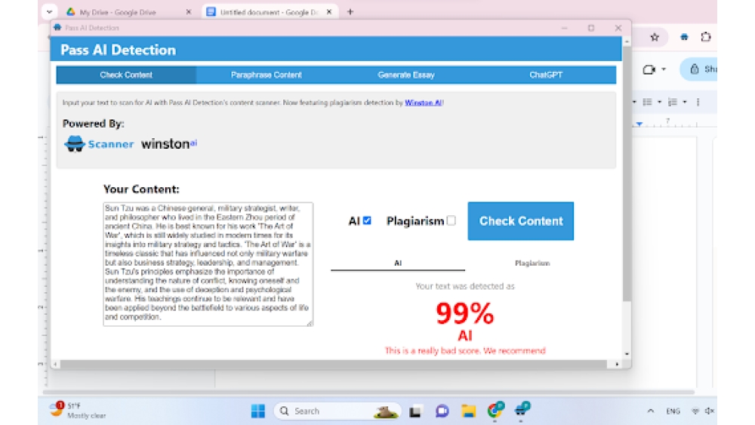Show the AI results tab
This screenshot has height=425, width=755.
coord(398,263)
